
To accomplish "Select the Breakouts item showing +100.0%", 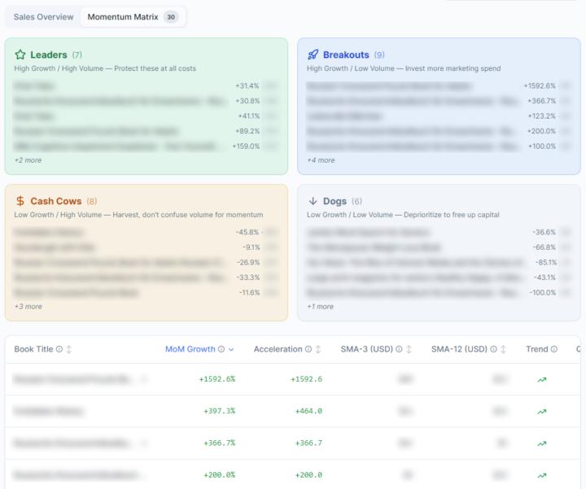I will pos(439,146).
